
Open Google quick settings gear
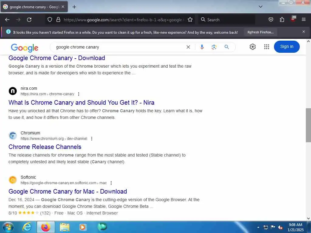pos(252,47)
